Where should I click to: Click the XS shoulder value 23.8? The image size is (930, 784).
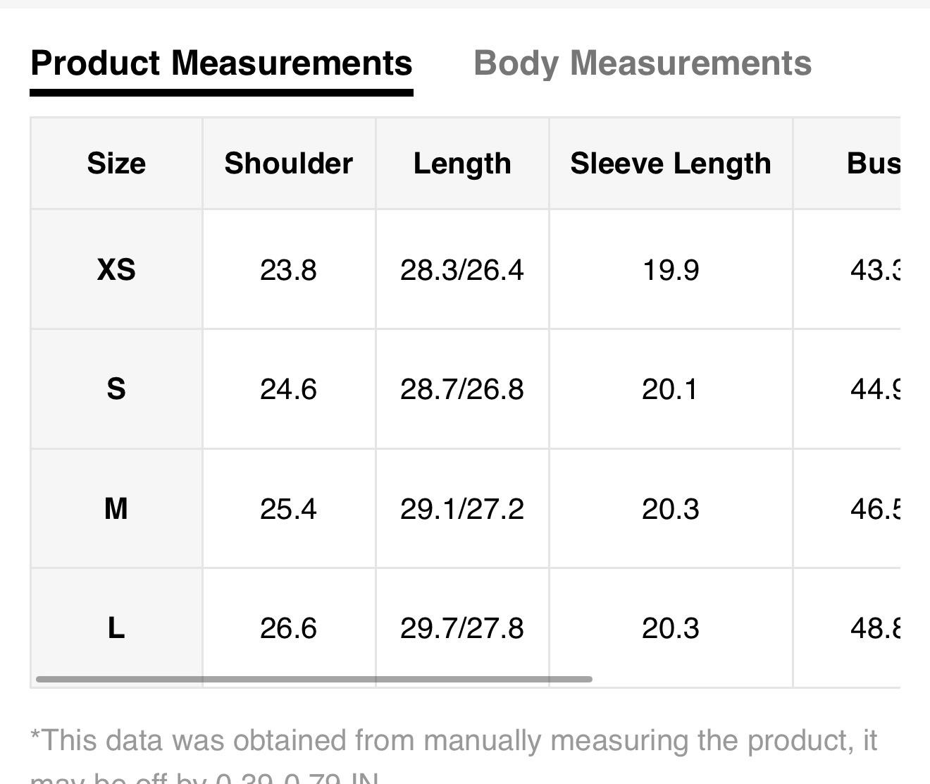point(288,270)
